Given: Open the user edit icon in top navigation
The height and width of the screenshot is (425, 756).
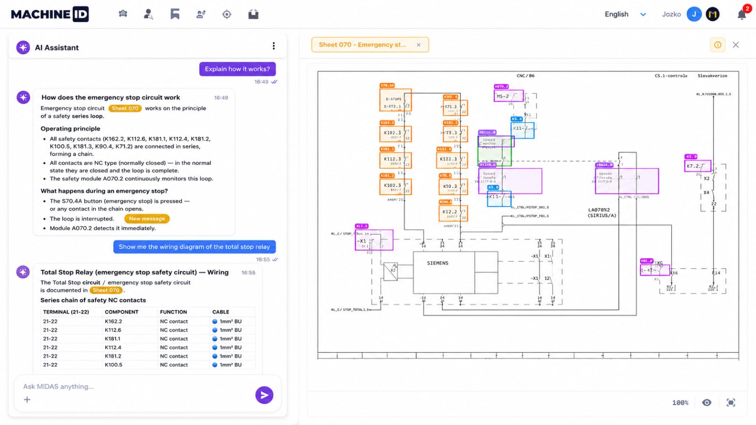Looking at the screenshot, I should [x=201, y=14].
